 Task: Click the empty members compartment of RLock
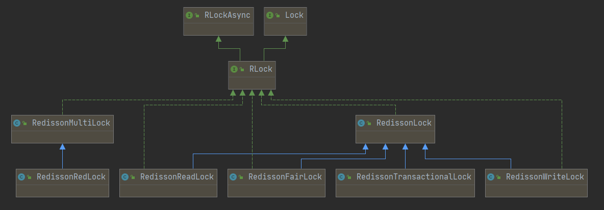[x=252, y=83]
